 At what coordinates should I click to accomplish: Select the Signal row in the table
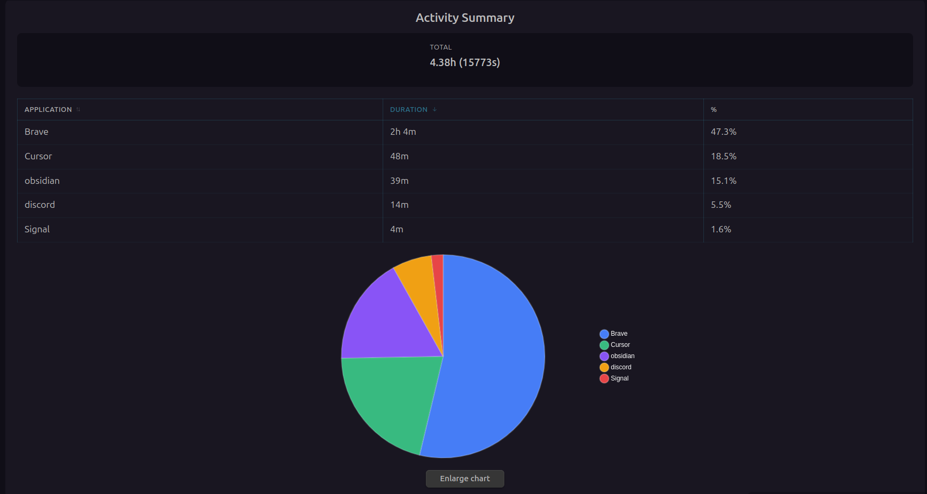coord(200,229)
